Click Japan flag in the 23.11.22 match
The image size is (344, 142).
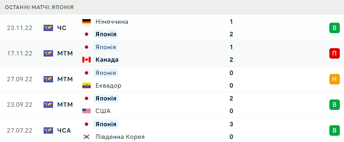click(x=86, y=34)
